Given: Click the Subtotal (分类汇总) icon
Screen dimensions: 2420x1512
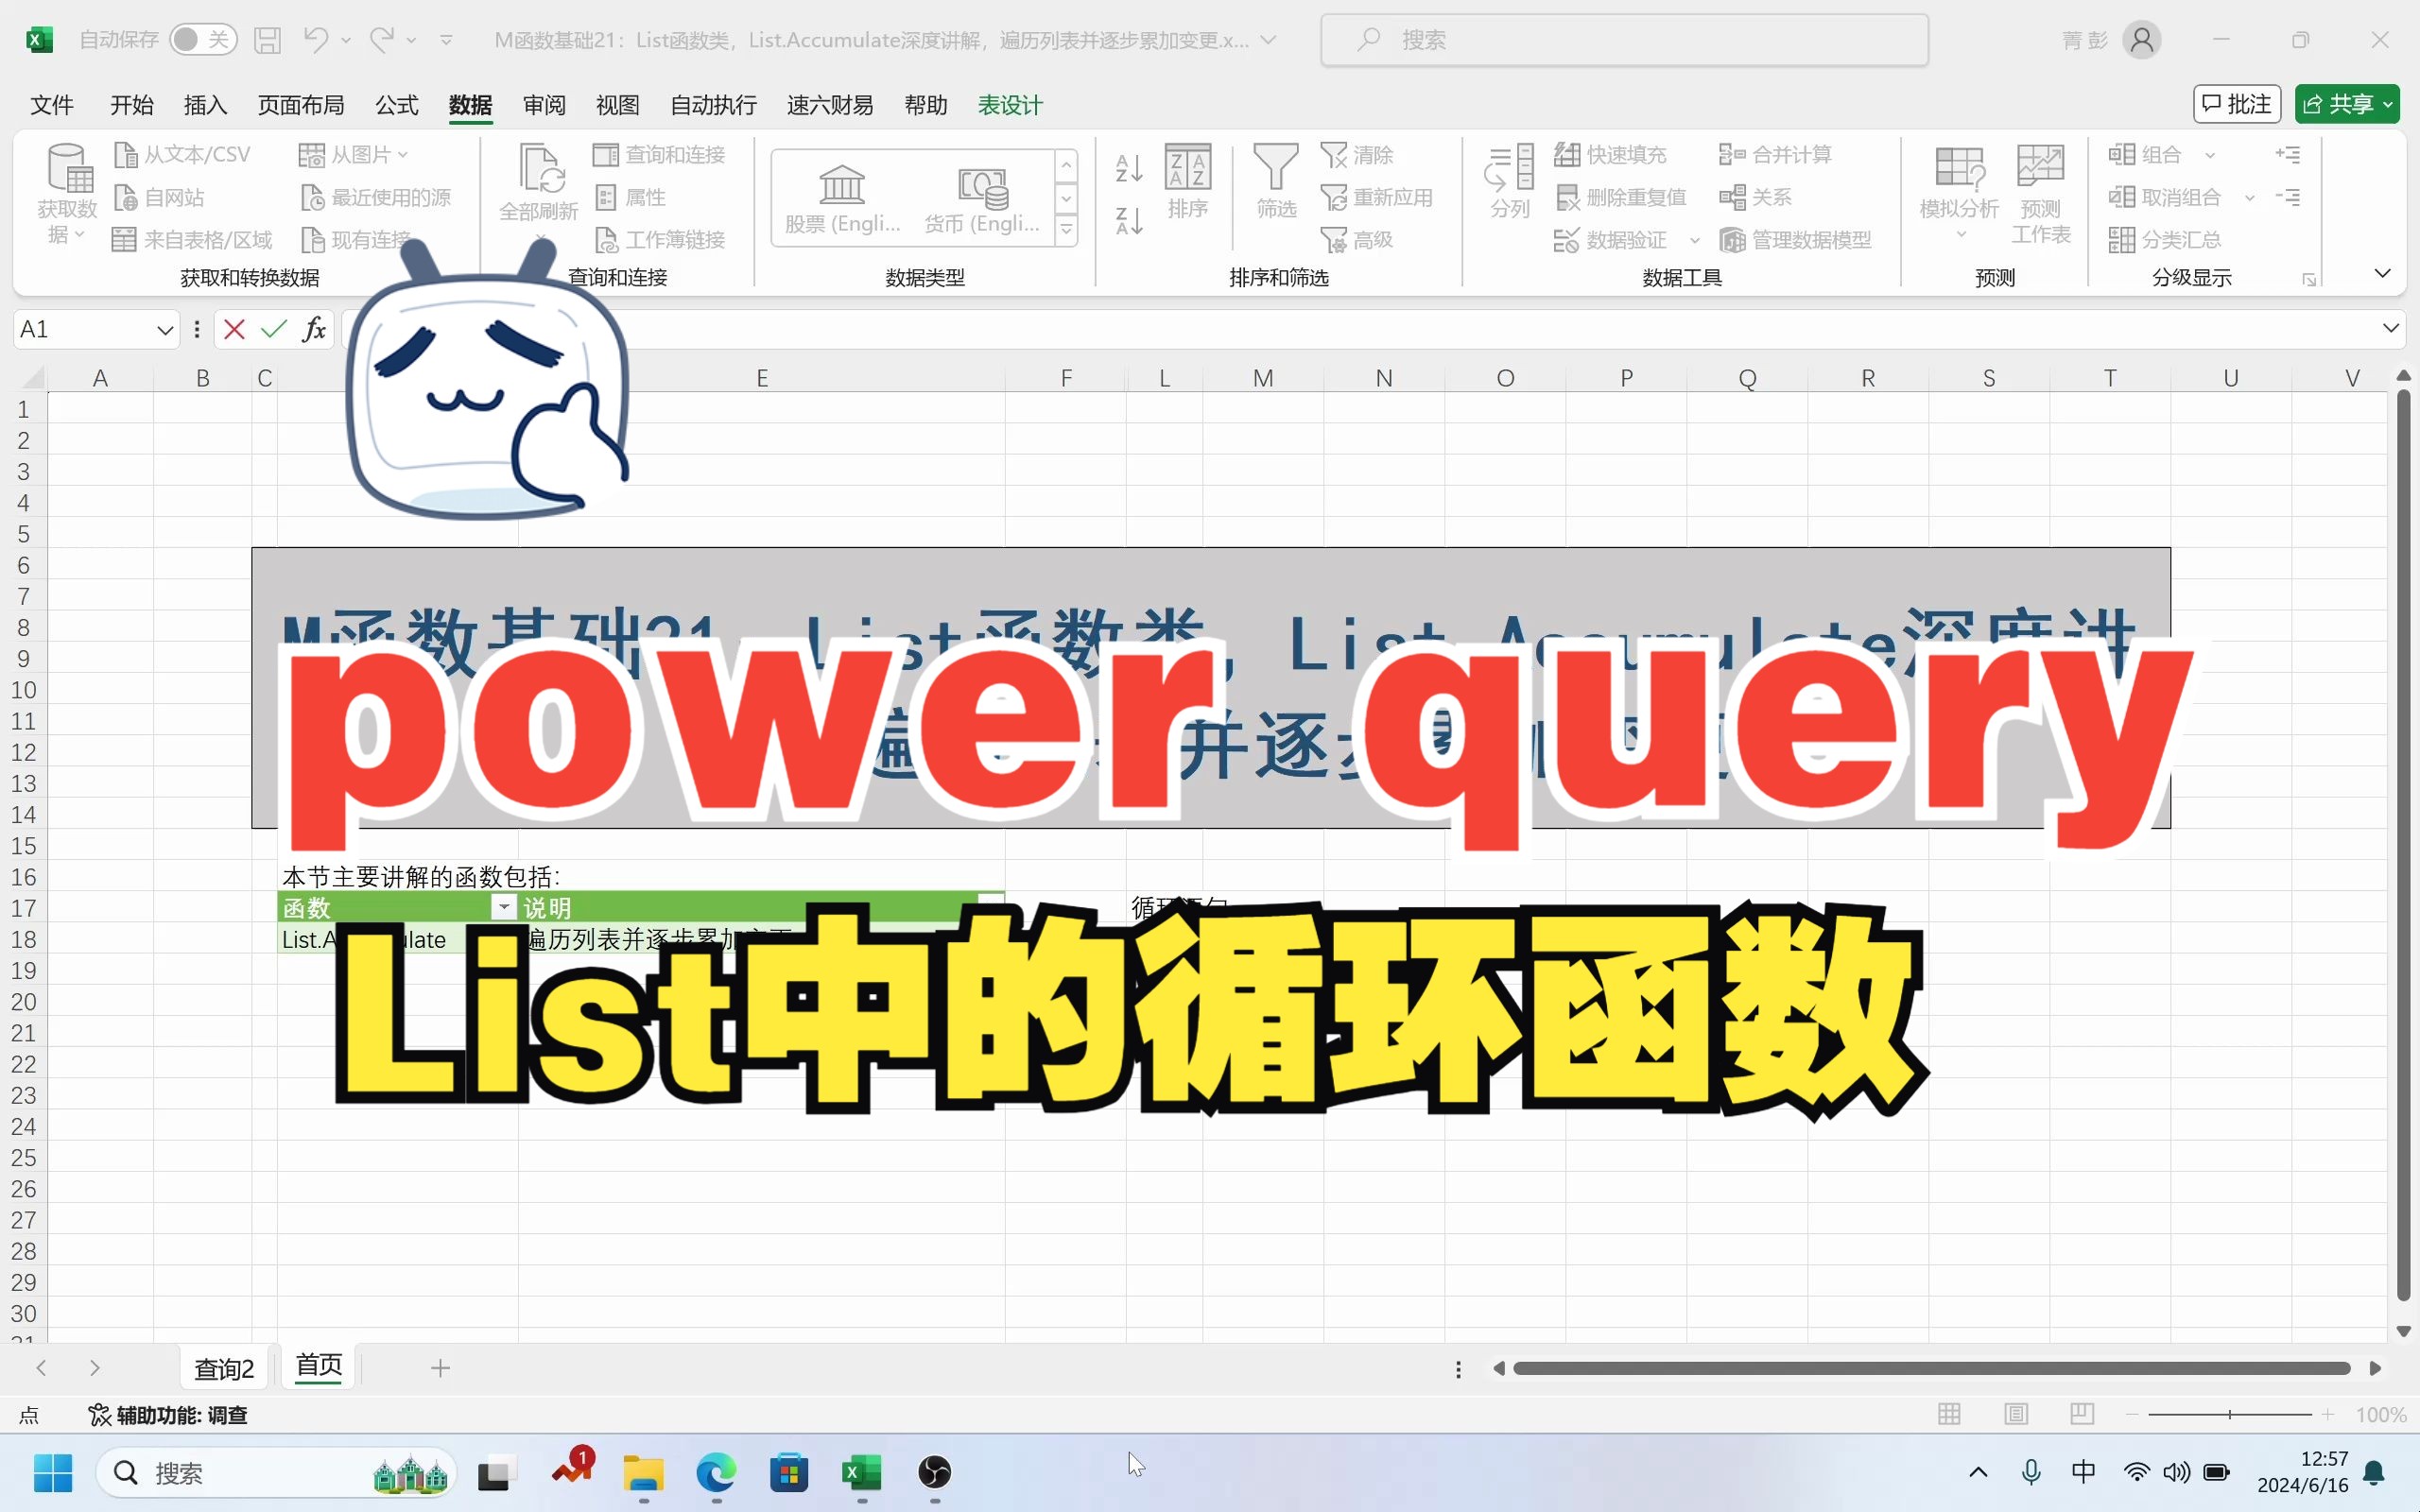Looking at the screenshot, I should (2121, 240).
